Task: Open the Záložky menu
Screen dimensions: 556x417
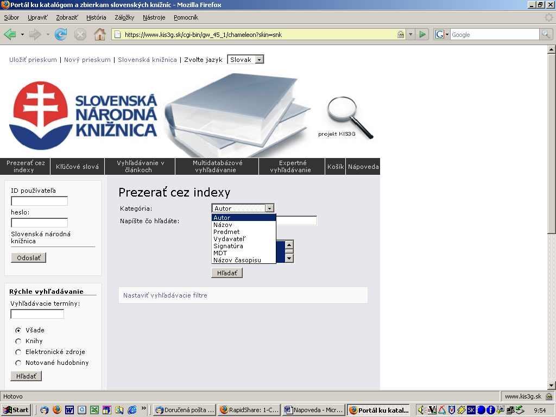Action: click(124, 17)
